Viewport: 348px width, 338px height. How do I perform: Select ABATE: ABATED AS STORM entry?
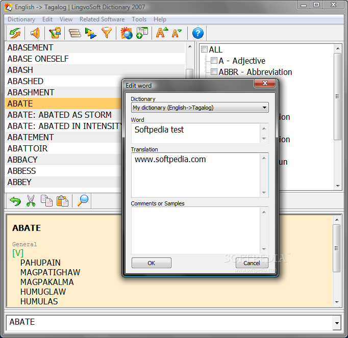[63, 115]
